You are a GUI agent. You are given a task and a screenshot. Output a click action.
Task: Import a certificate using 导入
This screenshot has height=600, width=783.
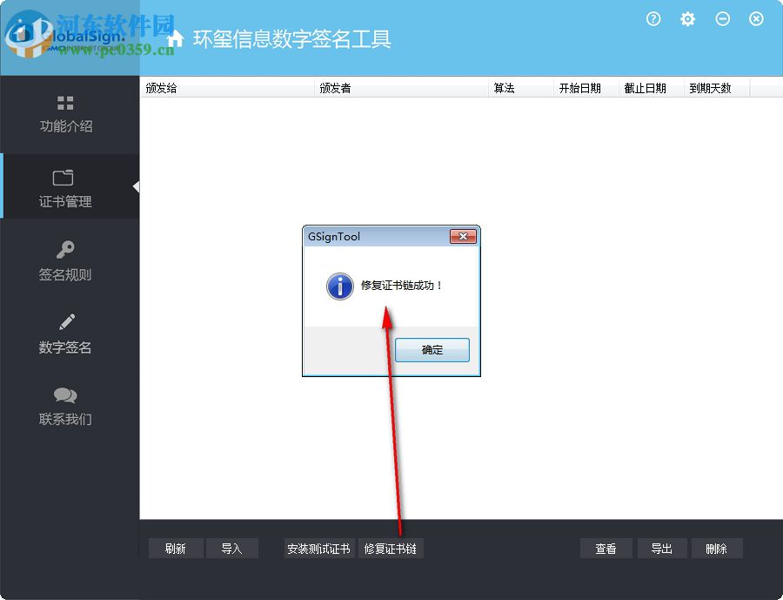pos(232,549)
